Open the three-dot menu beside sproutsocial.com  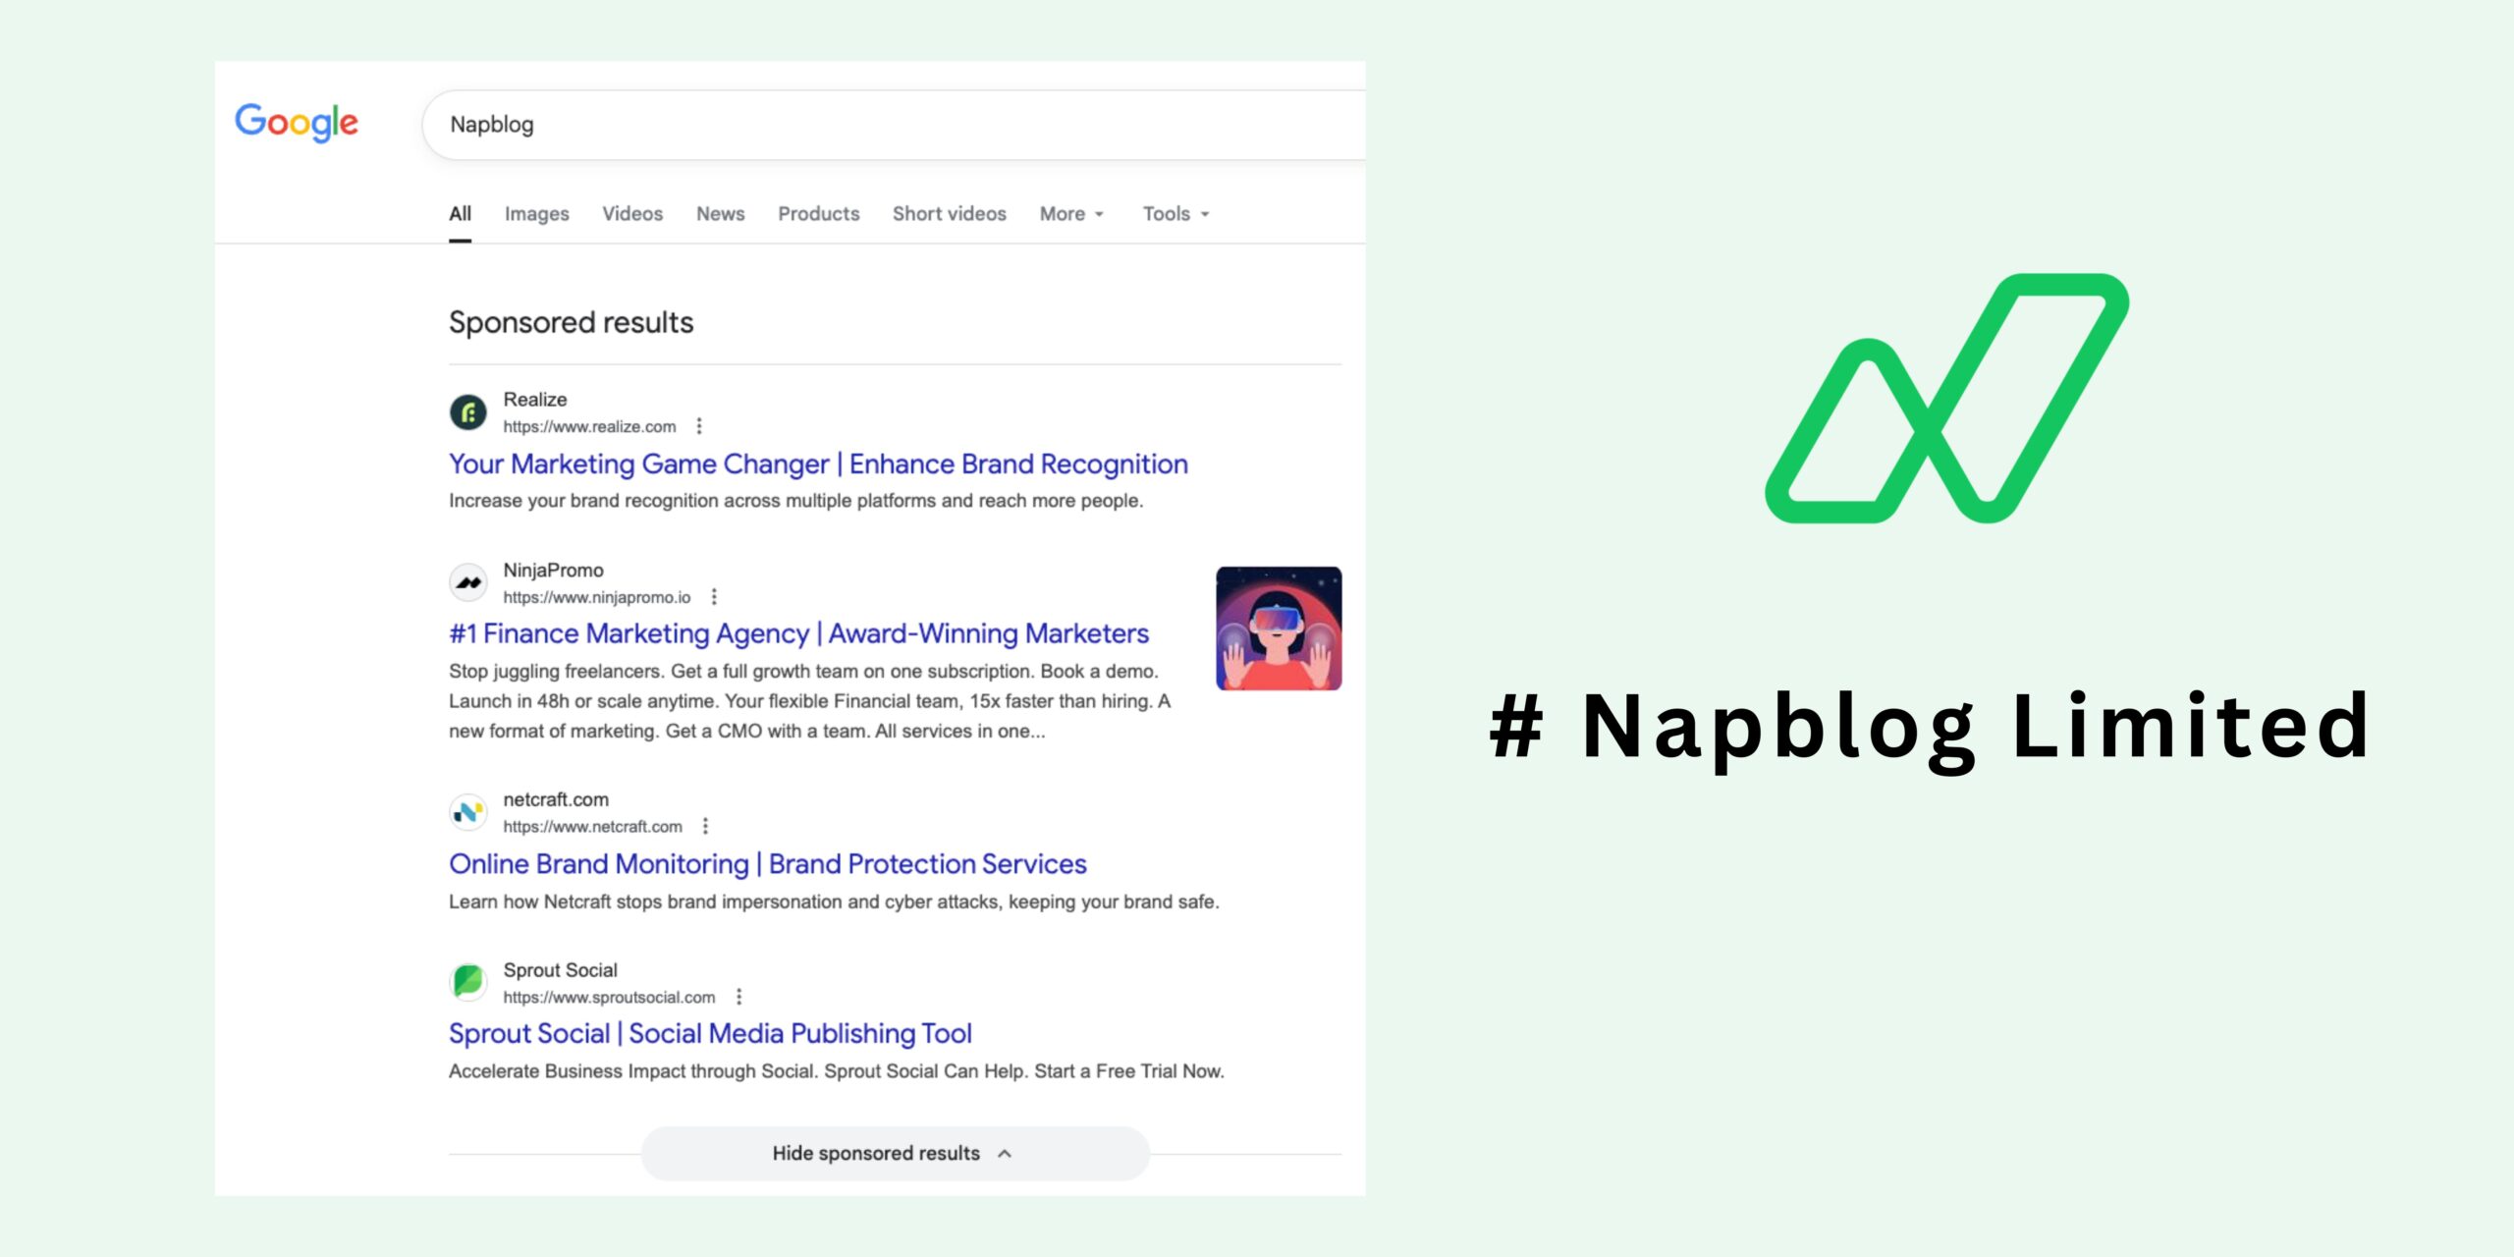coord(738,996)
